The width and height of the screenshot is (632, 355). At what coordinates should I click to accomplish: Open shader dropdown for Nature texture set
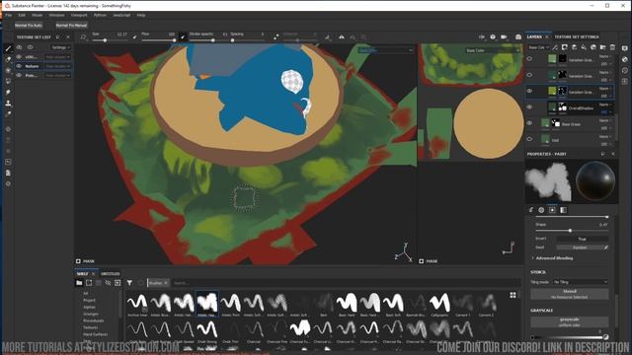[x=57, y=66]
